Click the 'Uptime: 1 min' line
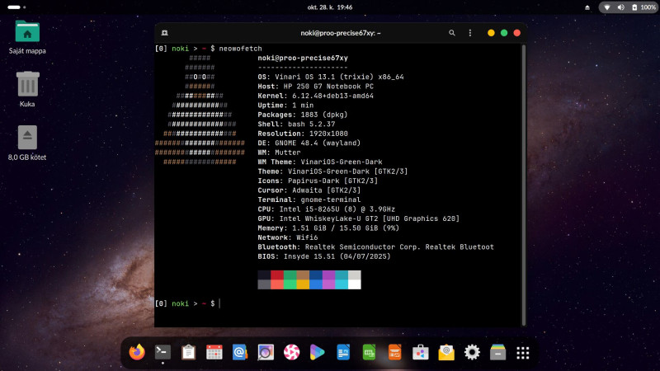Image resolution: width=660 pixels, height=371 pixels. coord(285,106)
